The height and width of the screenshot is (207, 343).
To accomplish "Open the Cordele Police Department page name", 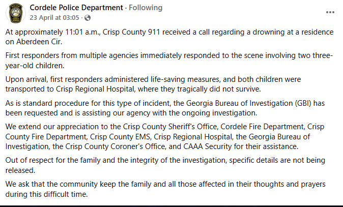I will click(x=77, y=8).
